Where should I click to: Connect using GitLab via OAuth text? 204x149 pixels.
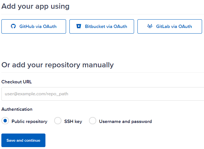tap(174, 27)
